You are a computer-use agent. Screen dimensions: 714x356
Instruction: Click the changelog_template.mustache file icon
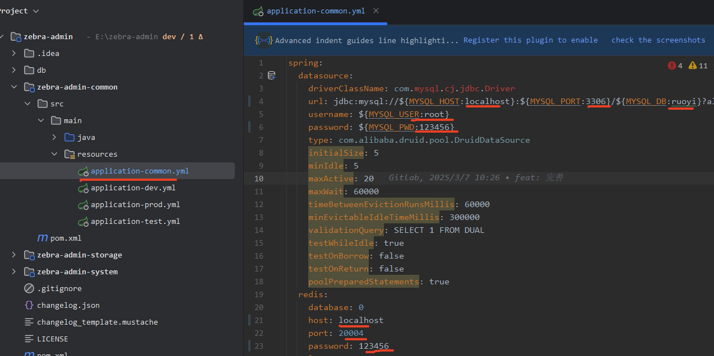(x=29, y=322)
